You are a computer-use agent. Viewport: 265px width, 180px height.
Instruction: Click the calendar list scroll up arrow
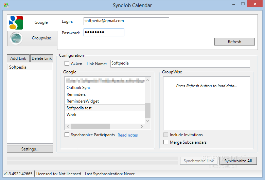tap(147, 80)
